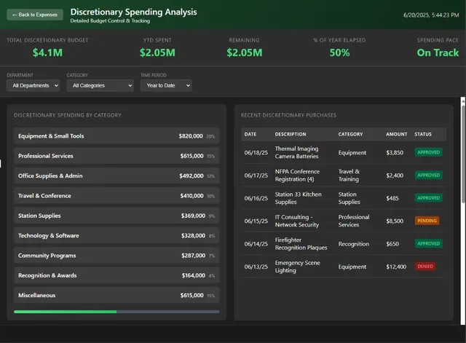466x343 pixels.
Task: Open the All Departments dropdown
Action: click(x=33, y=86)
